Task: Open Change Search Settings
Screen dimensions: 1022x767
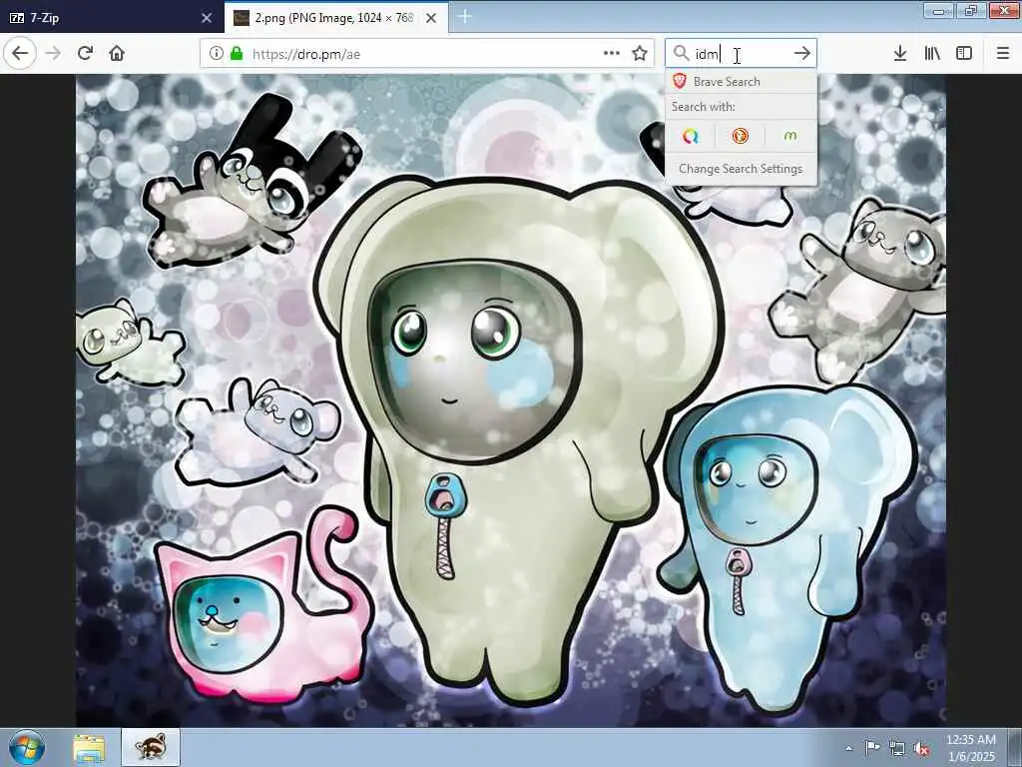Action: [742, 169]
